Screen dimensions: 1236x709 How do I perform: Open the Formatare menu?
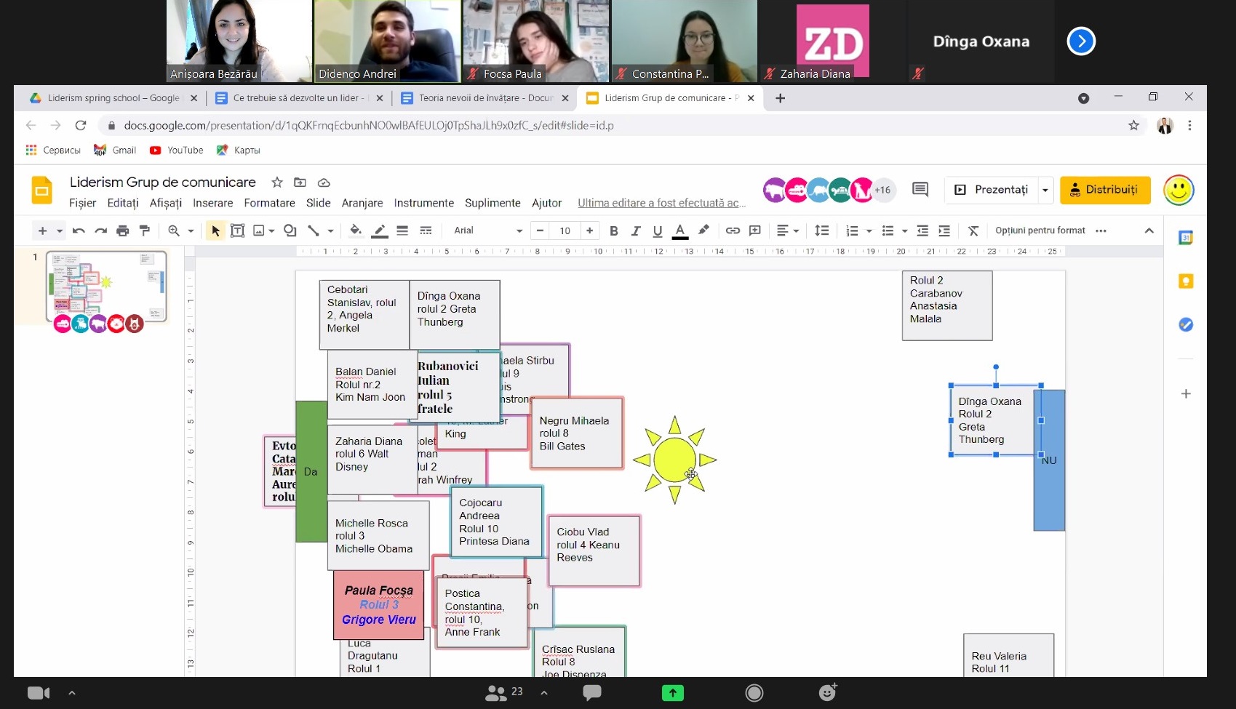[x=269, y=203]
